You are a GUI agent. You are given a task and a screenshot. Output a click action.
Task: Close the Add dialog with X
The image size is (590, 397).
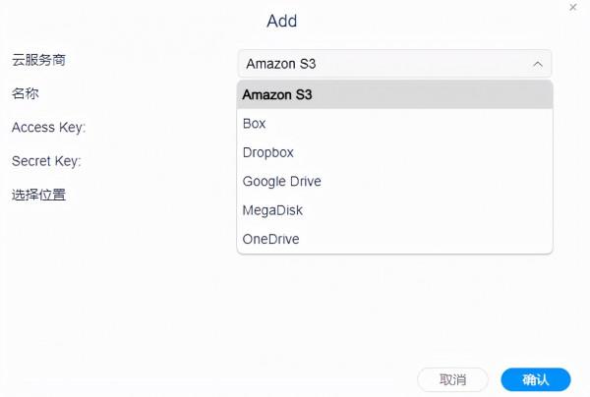tap(572, 6)
